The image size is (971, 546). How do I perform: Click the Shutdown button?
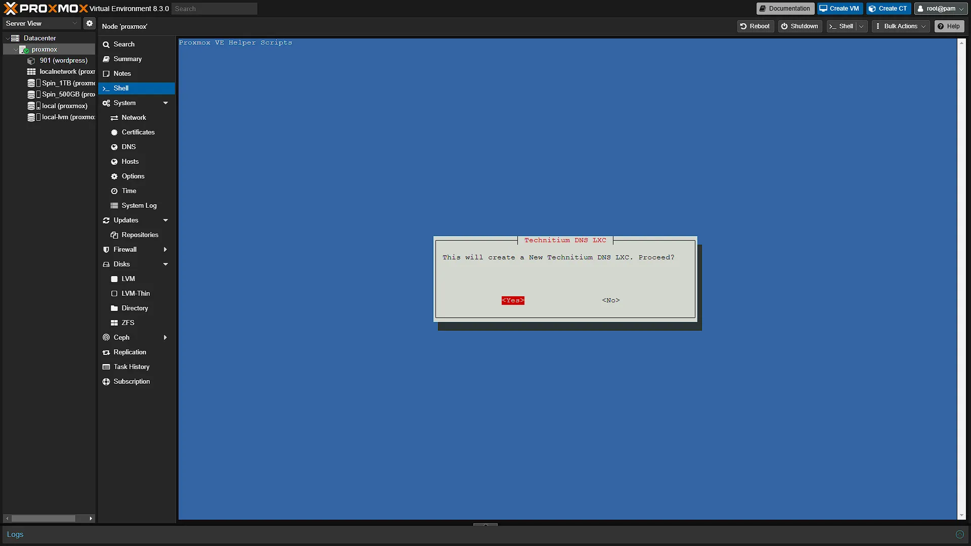point(800,26)
